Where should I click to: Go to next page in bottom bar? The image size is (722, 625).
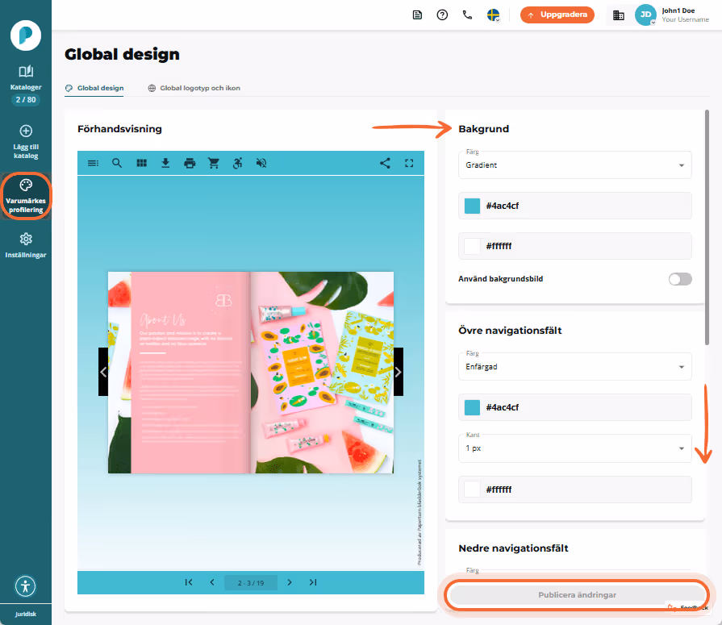289,582
